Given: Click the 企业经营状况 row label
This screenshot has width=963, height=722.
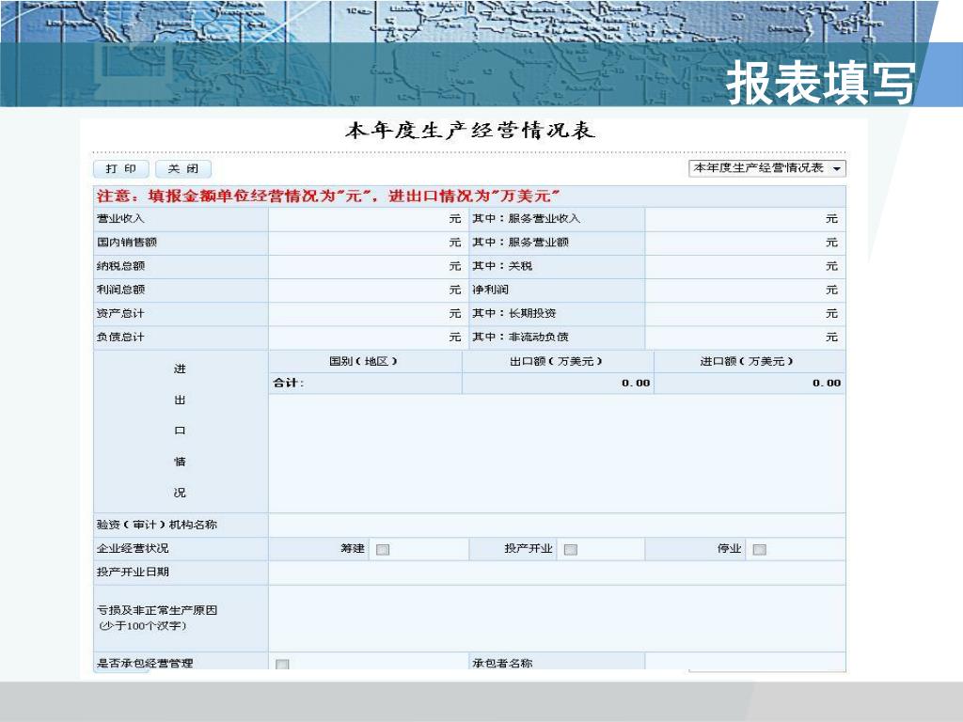Looking at the screenshot, I should point(133,549).
